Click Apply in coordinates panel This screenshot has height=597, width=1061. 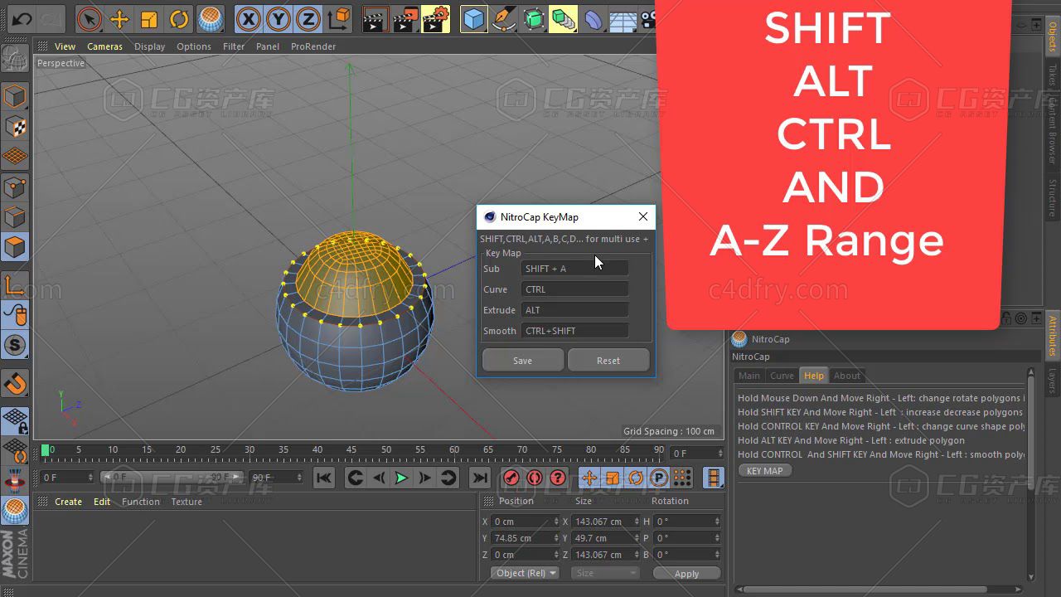[686, 574]
